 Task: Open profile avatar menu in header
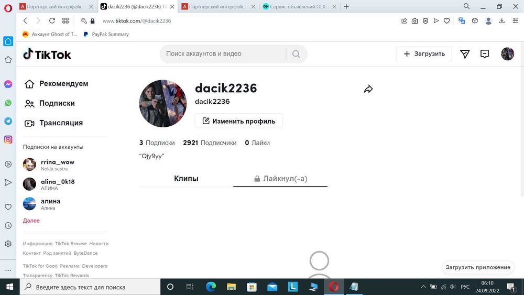coord(507,54)
